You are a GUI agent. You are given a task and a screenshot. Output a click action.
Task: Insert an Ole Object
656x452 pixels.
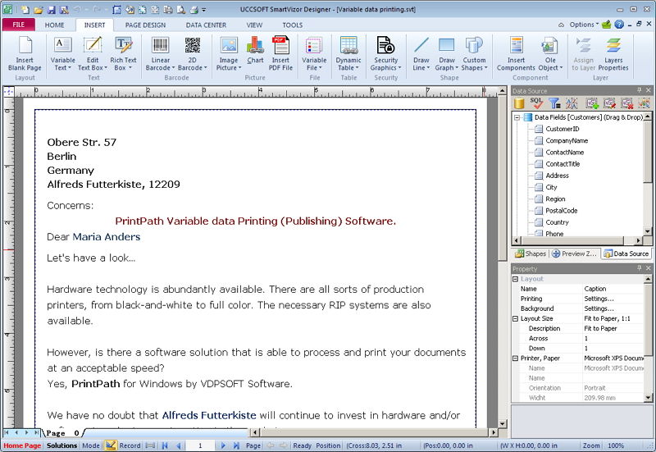point(550,53)
